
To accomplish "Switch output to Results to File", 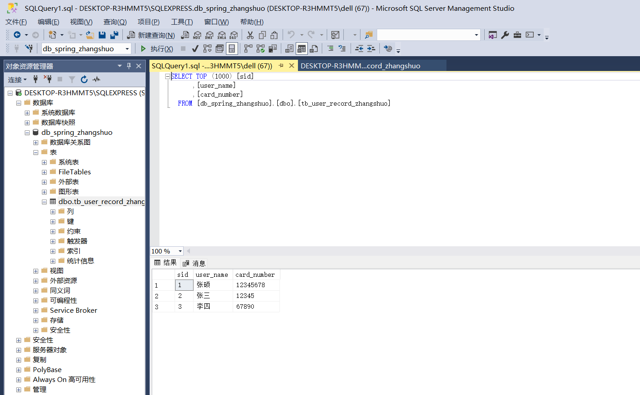I will 314,49.
